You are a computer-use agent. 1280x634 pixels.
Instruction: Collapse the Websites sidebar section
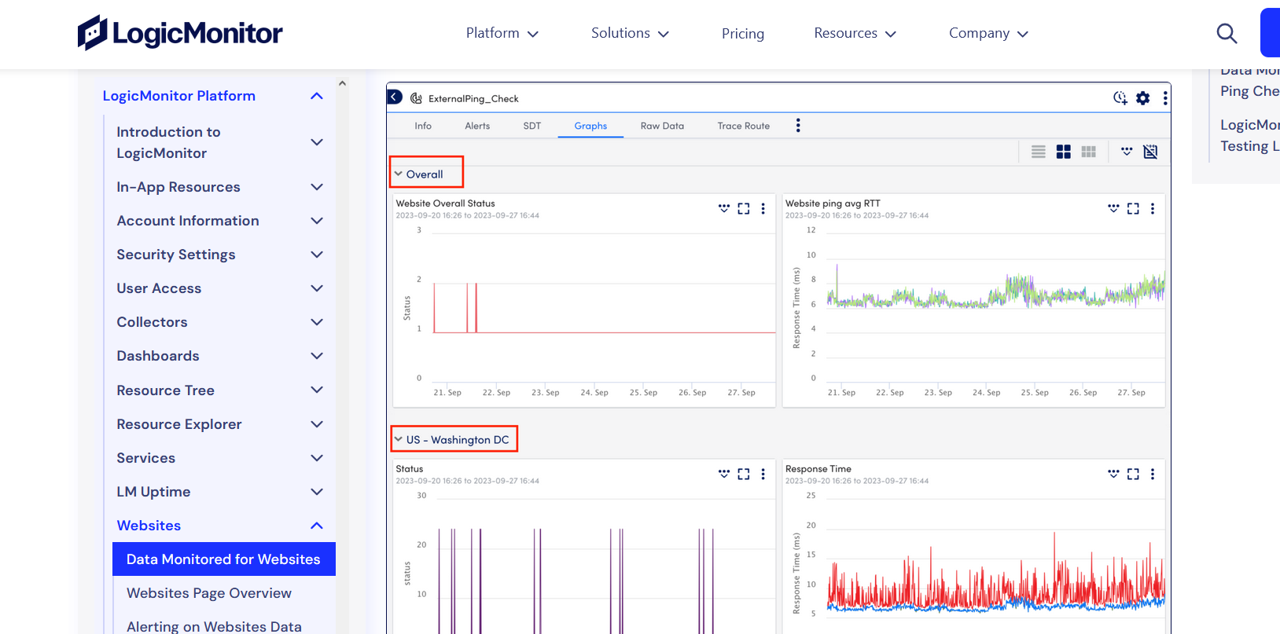tap(317, 526)
